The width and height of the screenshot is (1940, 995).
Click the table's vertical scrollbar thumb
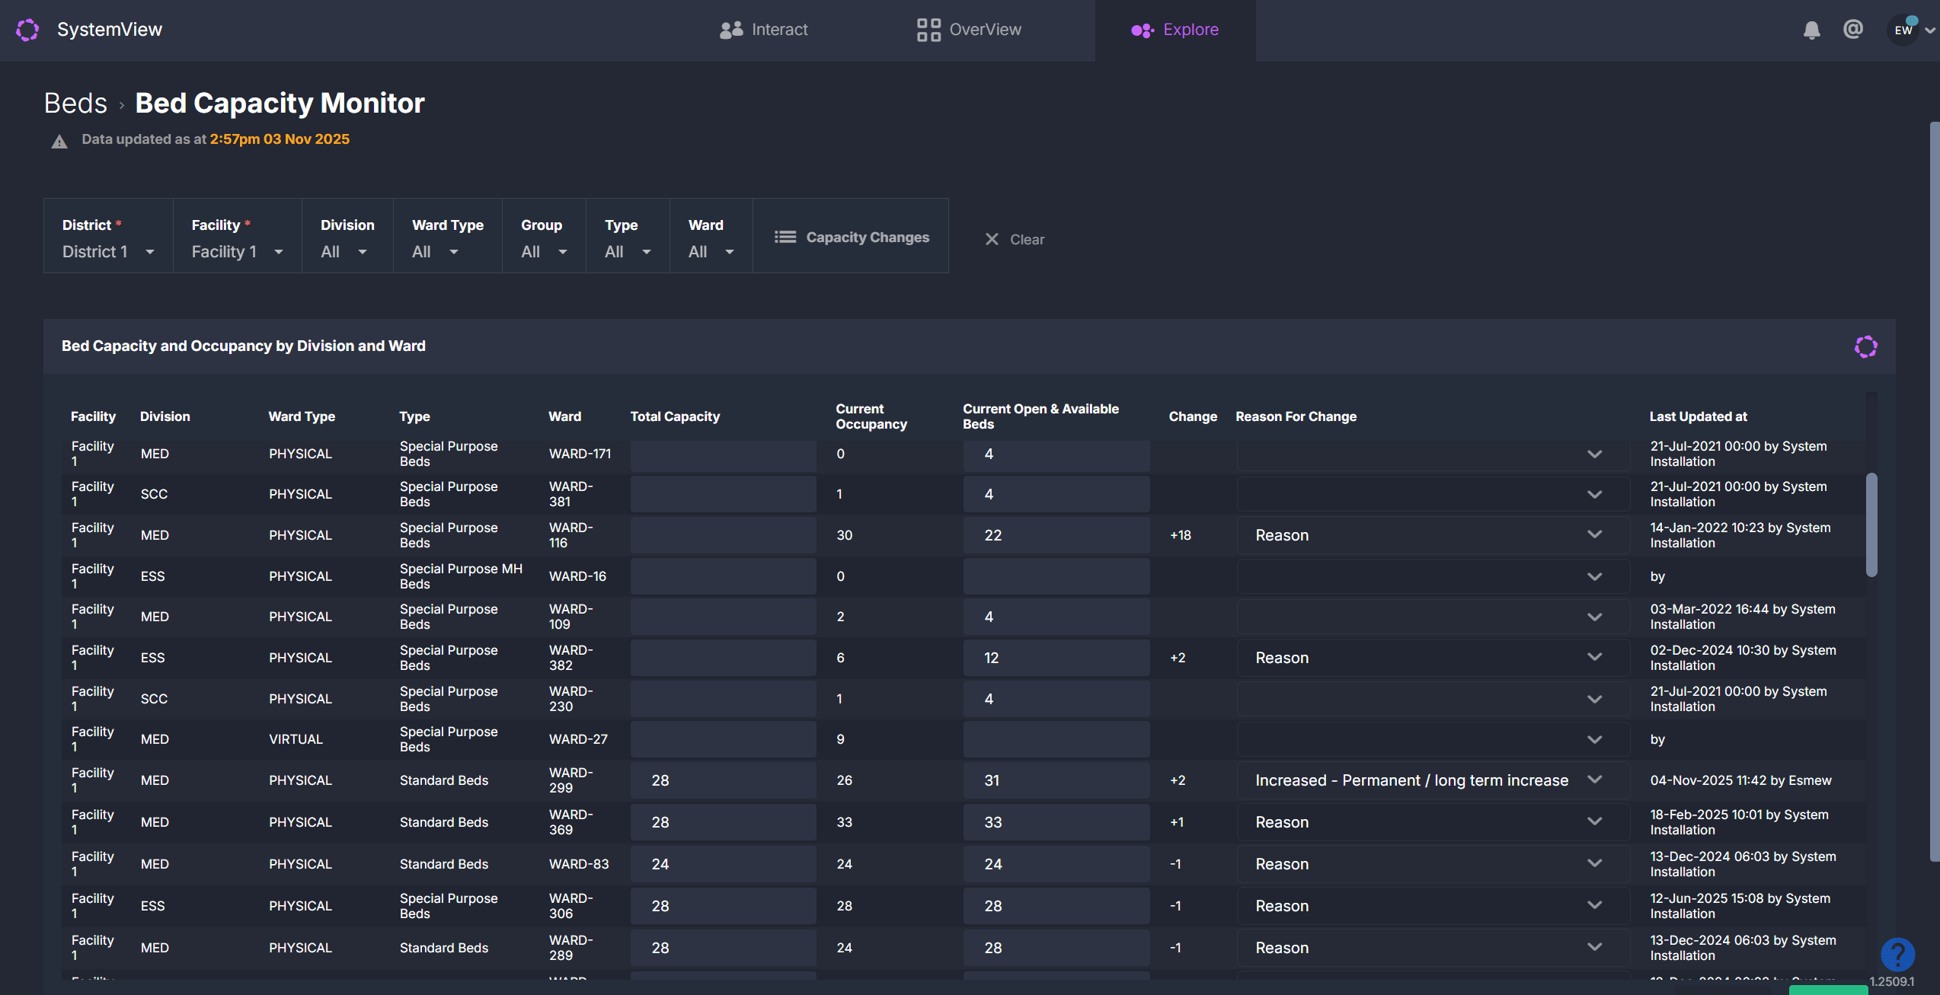coord(1871,525)
